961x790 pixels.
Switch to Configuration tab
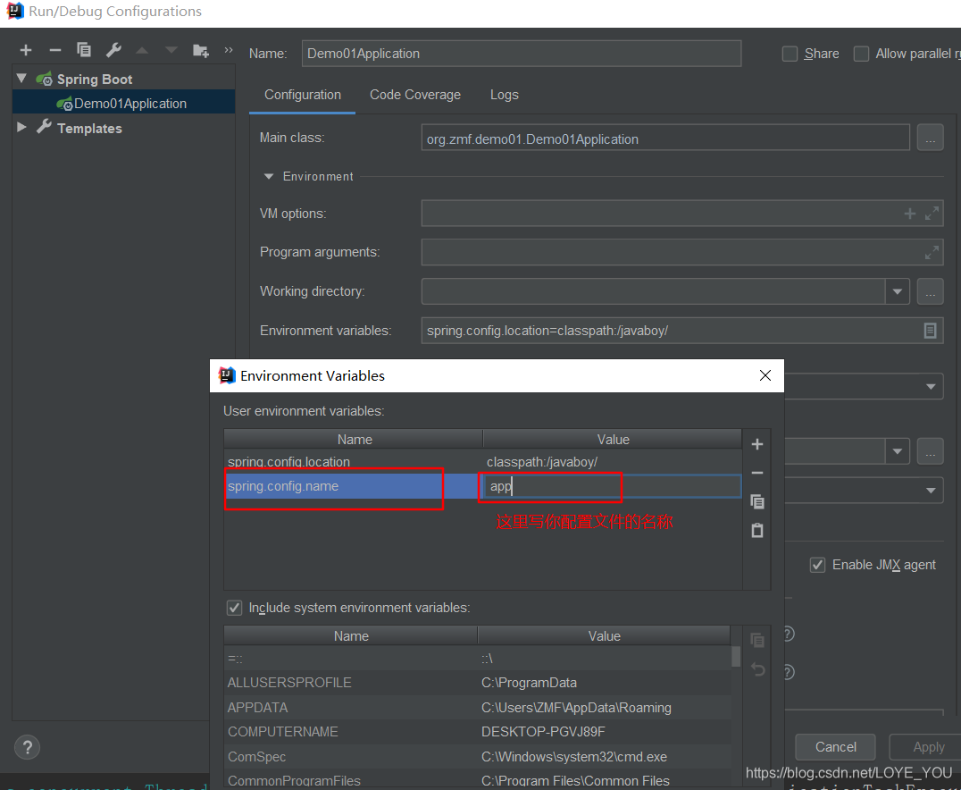[303, 95]
